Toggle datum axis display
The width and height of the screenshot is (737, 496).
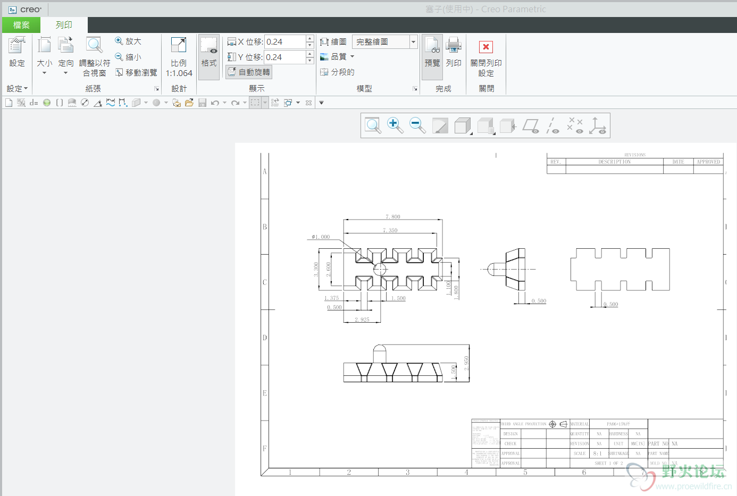[x=553, y=125]
